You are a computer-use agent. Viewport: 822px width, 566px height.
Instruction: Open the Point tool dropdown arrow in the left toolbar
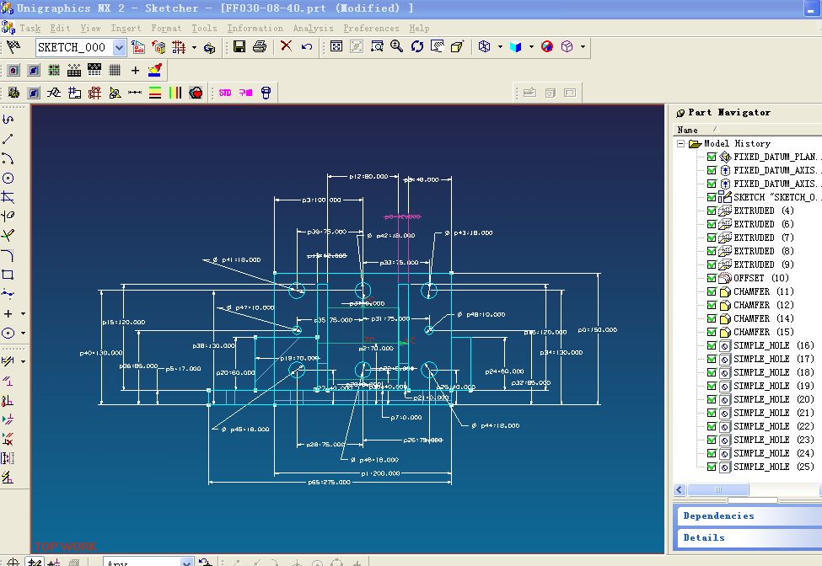click(23, 313)
